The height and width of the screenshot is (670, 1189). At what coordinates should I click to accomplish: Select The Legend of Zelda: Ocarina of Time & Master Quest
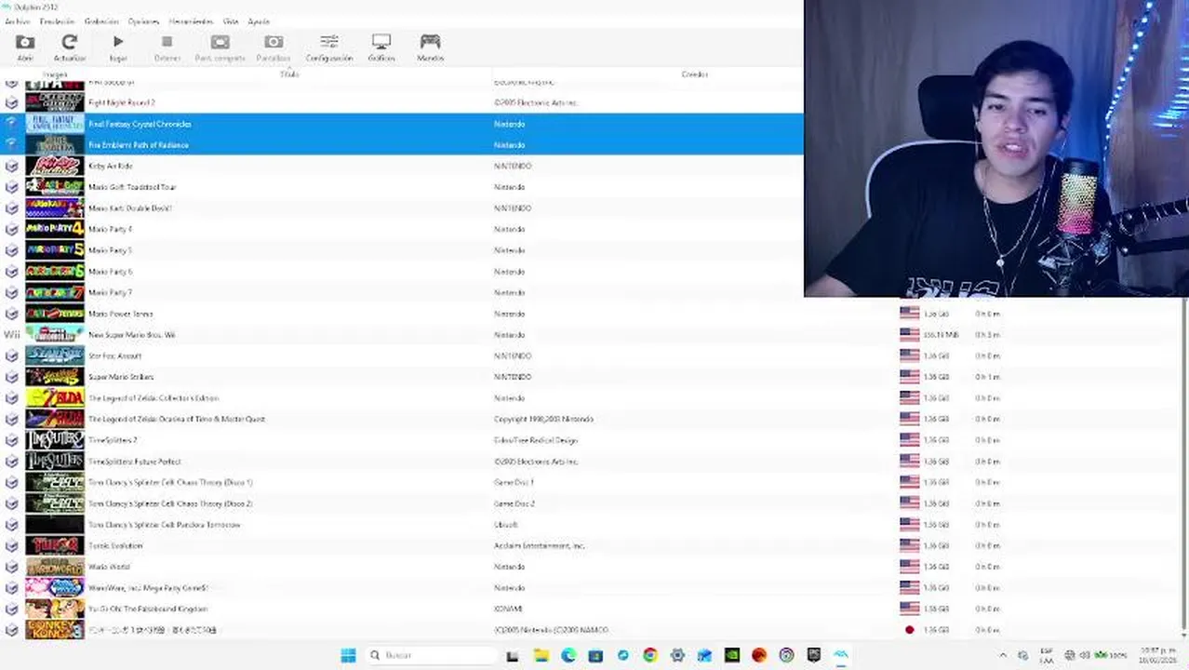point(177,419)
